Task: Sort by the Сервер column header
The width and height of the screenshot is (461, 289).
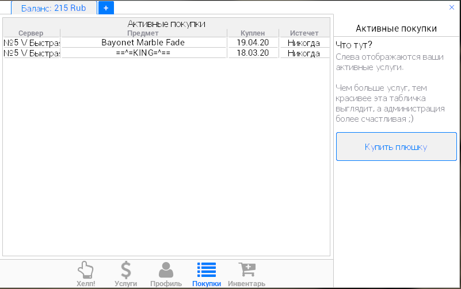Action: [x=31, y=33]
